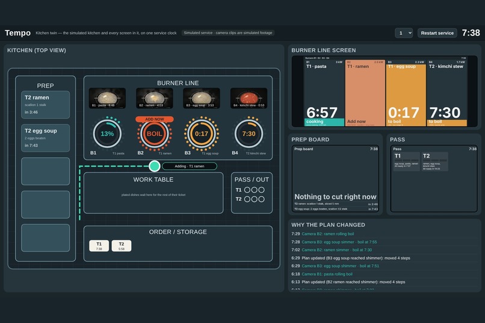Open the B2 ramen camera thumbnail
485x323 pixels.
click(x=155, y=98)
